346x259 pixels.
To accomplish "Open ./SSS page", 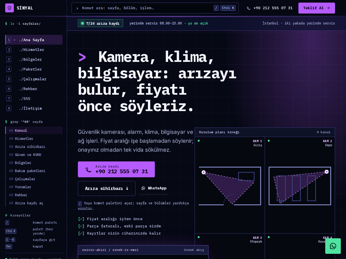I will [x=34, y=98].
